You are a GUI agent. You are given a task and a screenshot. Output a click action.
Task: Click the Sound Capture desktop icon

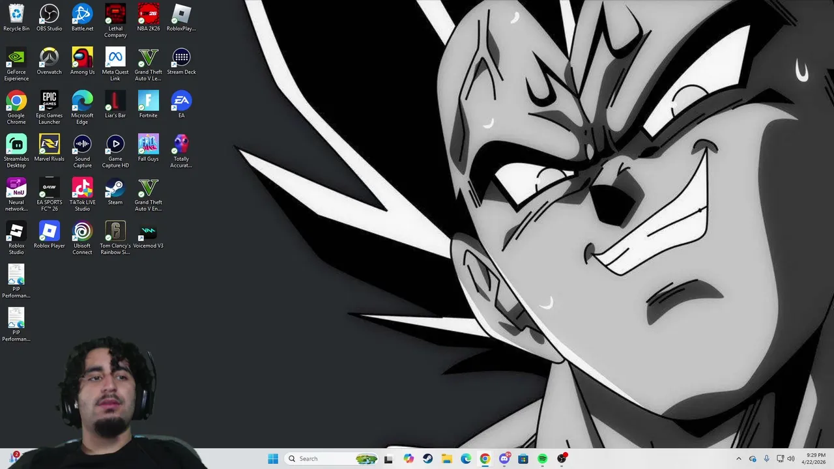[x=82, y=151]
